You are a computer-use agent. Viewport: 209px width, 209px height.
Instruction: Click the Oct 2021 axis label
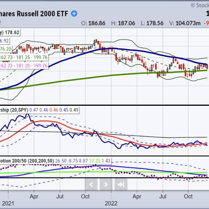[x=85, y=196]
